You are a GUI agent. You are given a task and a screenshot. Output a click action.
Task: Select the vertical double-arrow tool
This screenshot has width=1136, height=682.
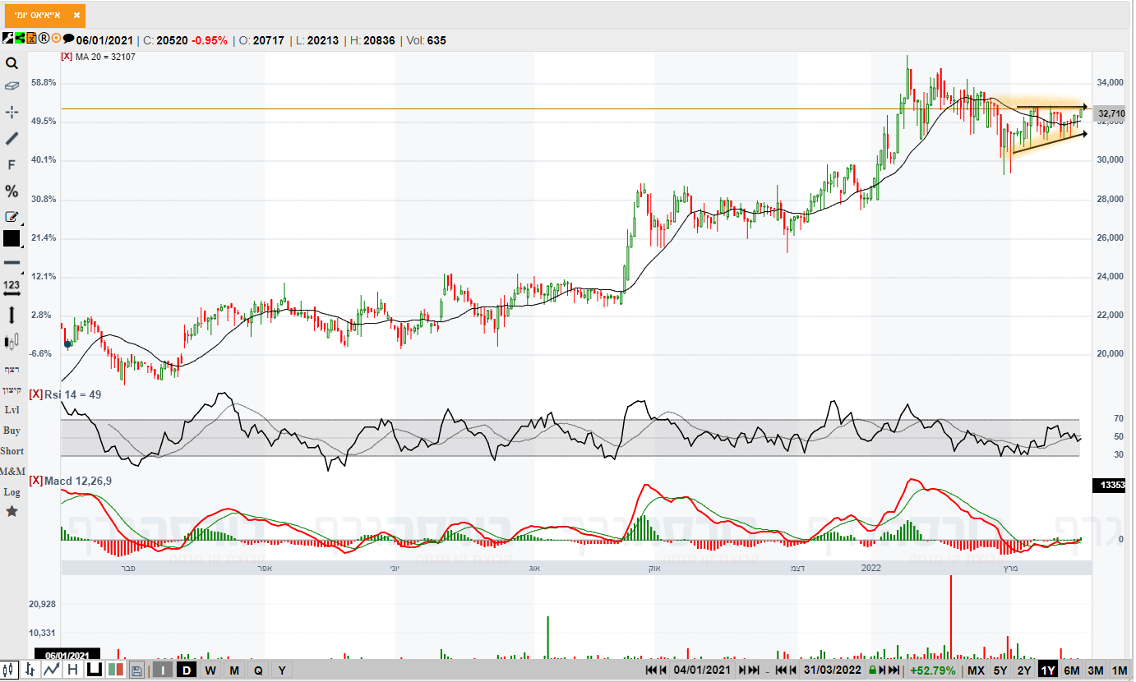[12, 315]
